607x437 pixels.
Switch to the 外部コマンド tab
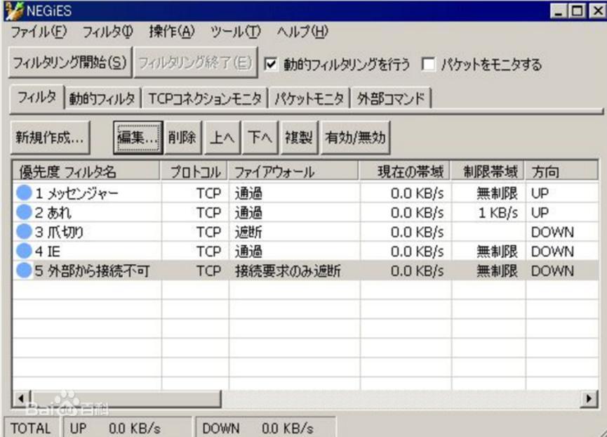(391, 99)
